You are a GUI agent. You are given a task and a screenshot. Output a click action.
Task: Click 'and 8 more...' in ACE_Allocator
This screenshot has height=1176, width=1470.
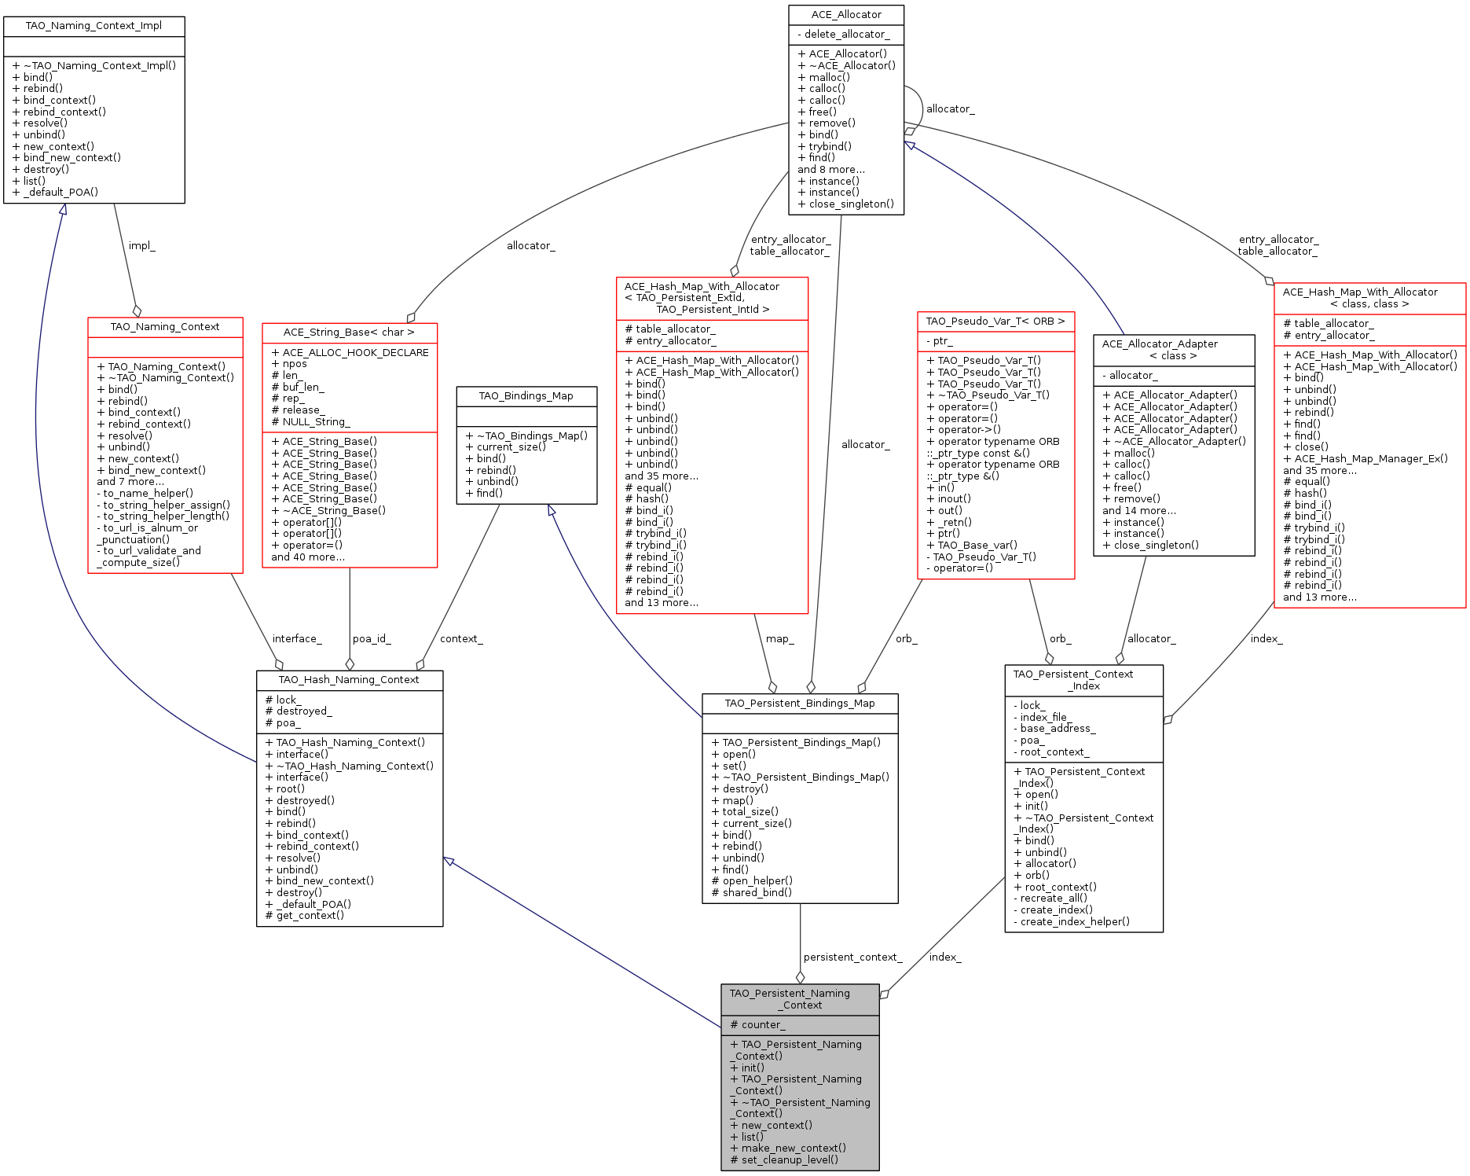pos(831,170)
